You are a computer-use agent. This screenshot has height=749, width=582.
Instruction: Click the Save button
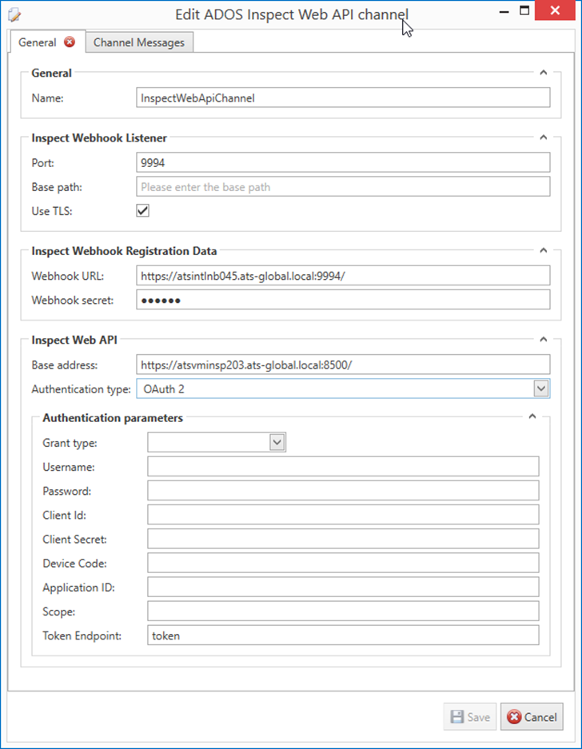click(470, 716)
